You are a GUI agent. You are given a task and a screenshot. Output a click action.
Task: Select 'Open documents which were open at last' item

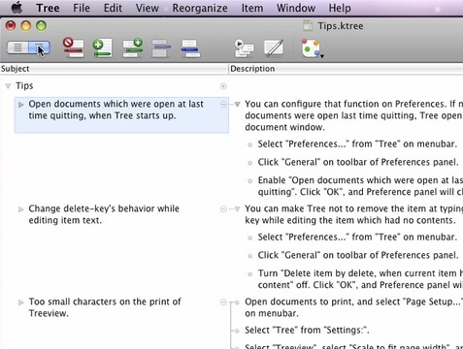pyautogui.click(x=116, y=110)
